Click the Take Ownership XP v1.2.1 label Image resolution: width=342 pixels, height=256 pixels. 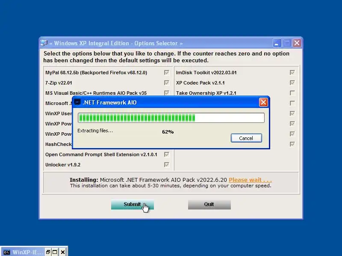(206, 93)
